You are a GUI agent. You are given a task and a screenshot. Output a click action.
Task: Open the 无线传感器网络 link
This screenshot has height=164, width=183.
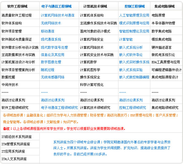(53, 77)
